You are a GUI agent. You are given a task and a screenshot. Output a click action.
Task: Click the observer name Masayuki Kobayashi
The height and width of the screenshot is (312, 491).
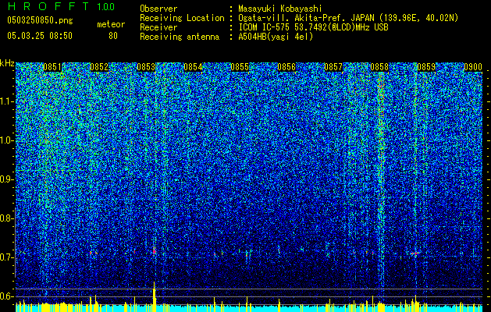click(280, 9)
